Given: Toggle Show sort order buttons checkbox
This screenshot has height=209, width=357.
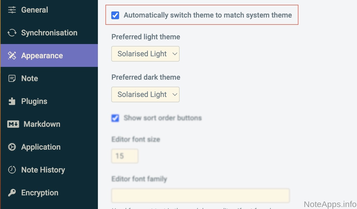Looking at the screenshot, I should [x=115, y=118].
